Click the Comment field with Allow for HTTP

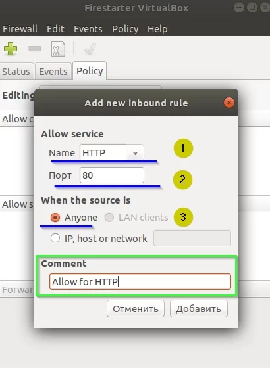tap(140, 281)
